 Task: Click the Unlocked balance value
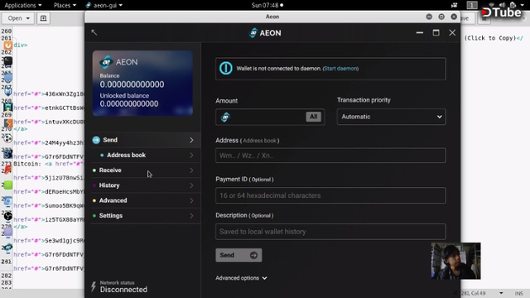[129, 103]
